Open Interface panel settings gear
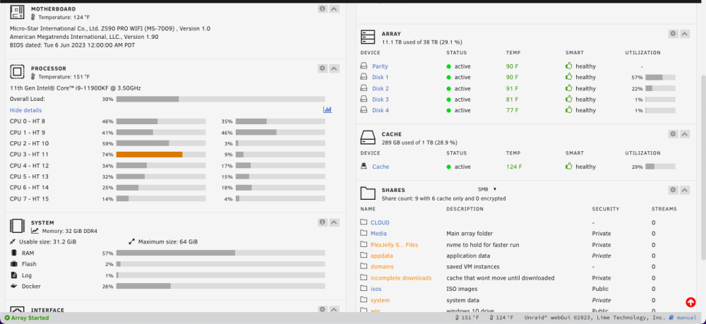Screen dimensions: 706x324 (323, 309)
